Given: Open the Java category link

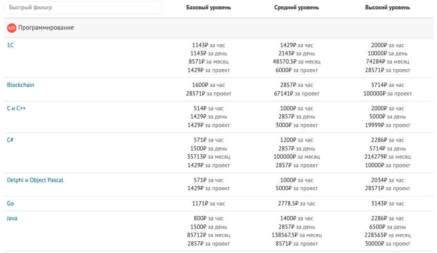Looking at the screenshot, I should pos(12,218).
